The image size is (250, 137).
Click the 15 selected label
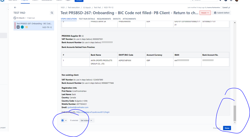tap(74, 120)
